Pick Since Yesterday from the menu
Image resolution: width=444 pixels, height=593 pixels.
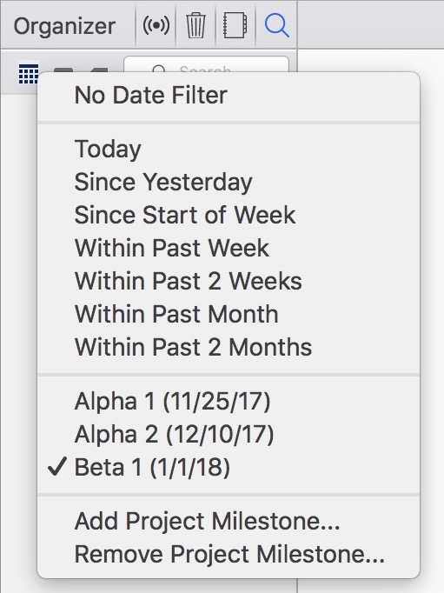coord(229,182)
